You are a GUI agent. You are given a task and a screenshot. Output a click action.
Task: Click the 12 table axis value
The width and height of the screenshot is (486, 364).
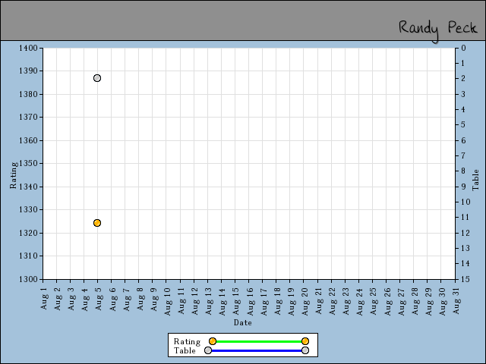[x=465, y=233]
